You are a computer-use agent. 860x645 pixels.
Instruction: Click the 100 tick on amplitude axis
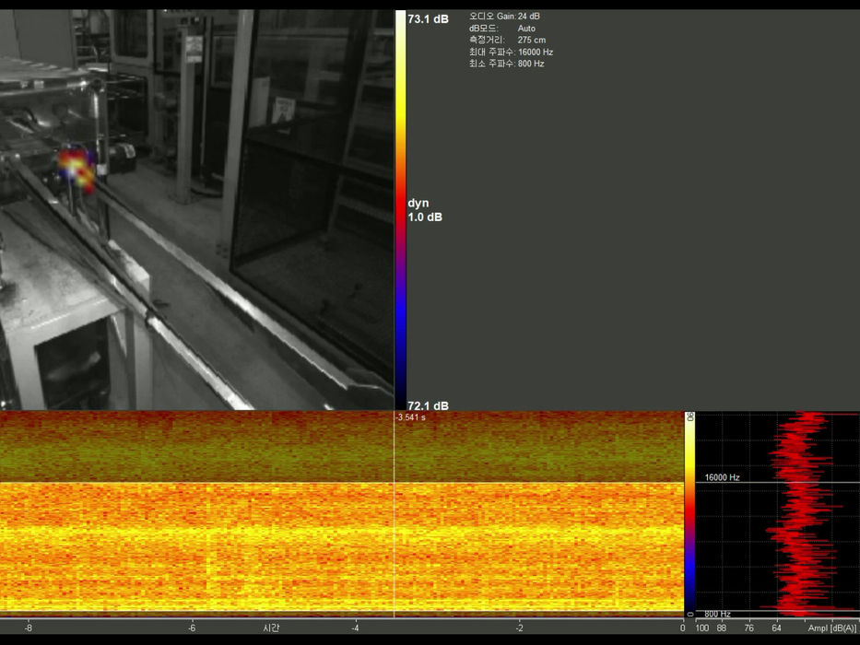702,628
